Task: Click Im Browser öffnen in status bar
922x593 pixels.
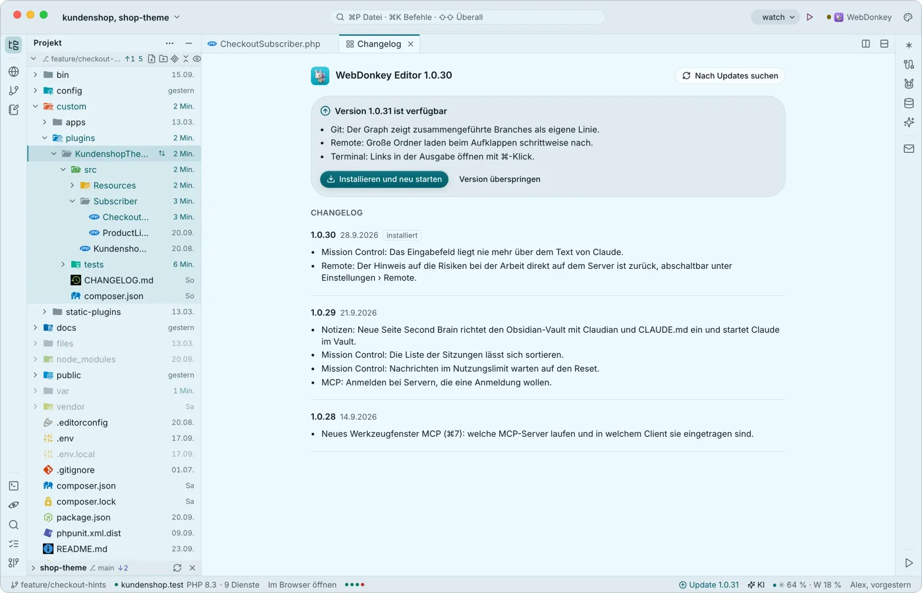Action: click(x=302, y=585)
